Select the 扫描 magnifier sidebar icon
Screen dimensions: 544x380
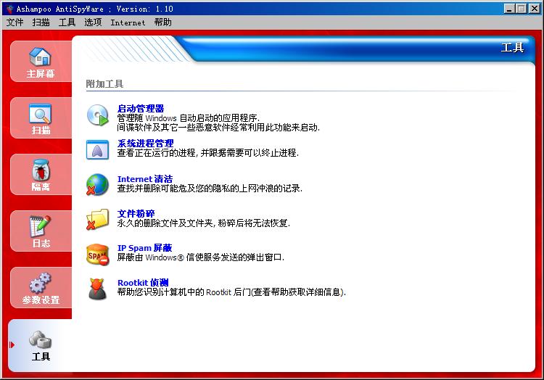[40, 113]
